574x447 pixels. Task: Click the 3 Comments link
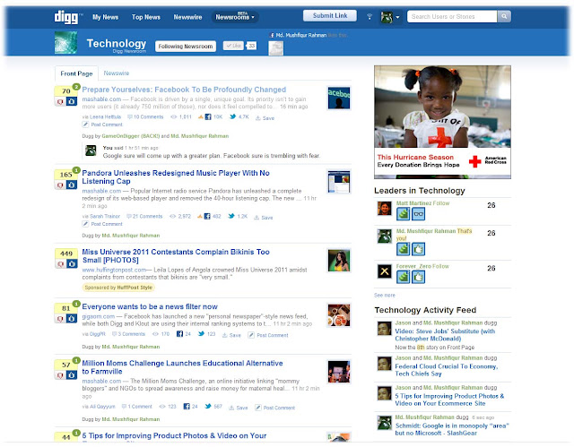click(128, 334)
